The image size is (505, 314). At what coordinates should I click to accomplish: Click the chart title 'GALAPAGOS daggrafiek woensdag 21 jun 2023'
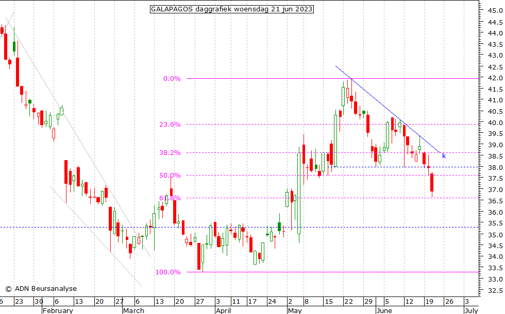coord(232,9)
